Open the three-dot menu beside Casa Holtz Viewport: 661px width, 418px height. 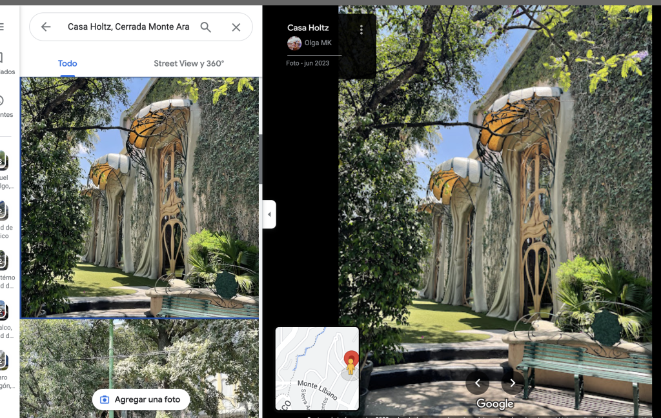pyautogui.click(x=361, y=30)
